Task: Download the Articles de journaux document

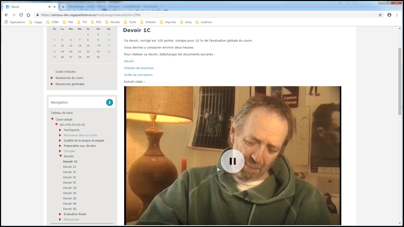Action: coord(139,68)
